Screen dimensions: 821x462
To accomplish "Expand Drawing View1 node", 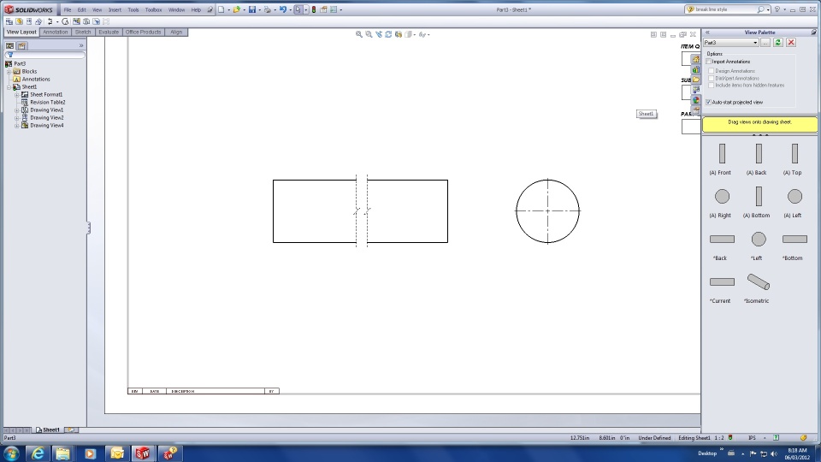I will pyautogui.click(x=17, y=110).
